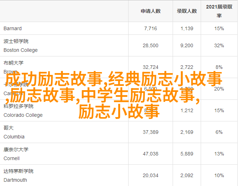Click the 20,034 applicants value
The width and height of the screenshot is (238, 186).
pyautogui.click(x=151, y=176)
